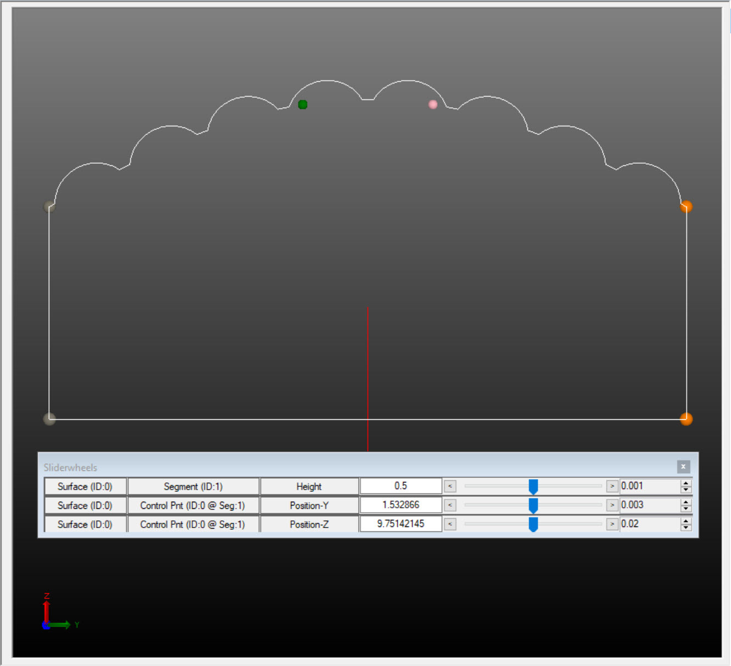
Task: Close the Sliderwheels panel
Action: [x=683, y=467]
